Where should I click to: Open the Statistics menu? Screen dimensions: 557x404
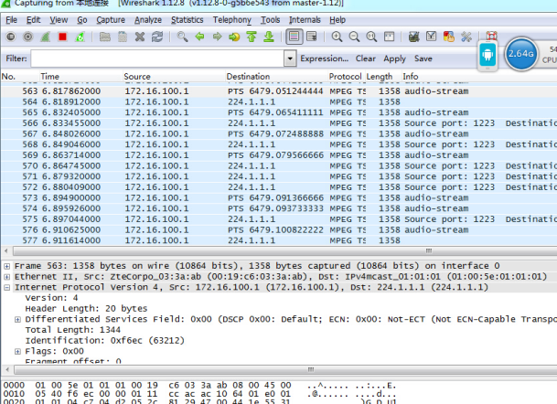click(187, 20)
